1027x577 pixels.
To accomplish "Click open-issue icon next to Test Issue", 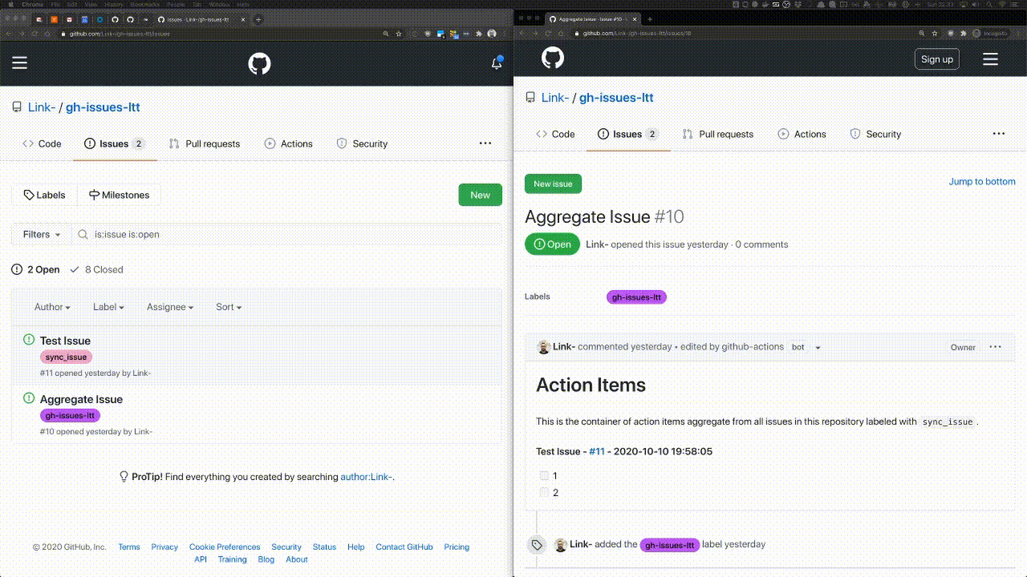I will [x=29, y=340].
